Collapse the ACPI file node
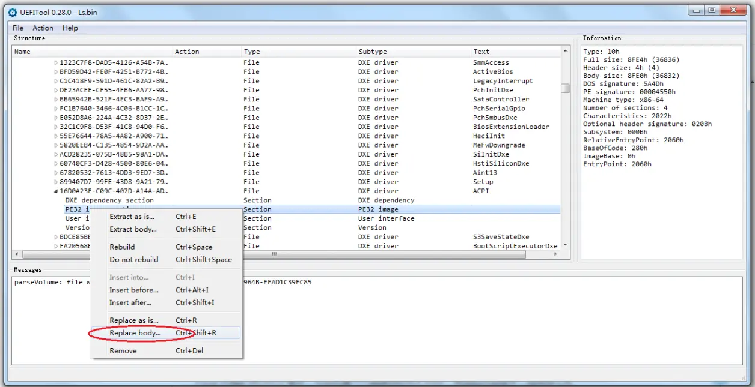This screenshot has height=387, width=755. (56, 191)
